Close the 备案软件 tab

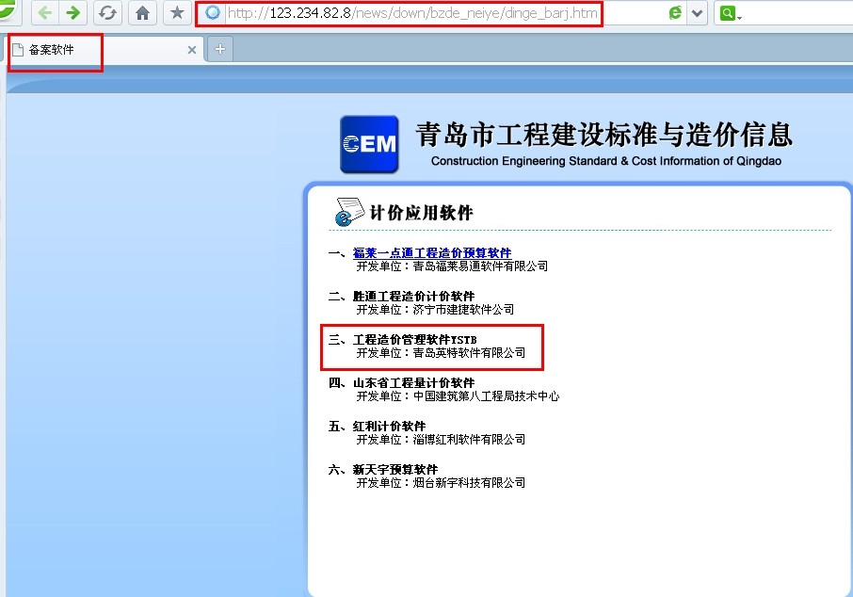[x=192, y=50]
